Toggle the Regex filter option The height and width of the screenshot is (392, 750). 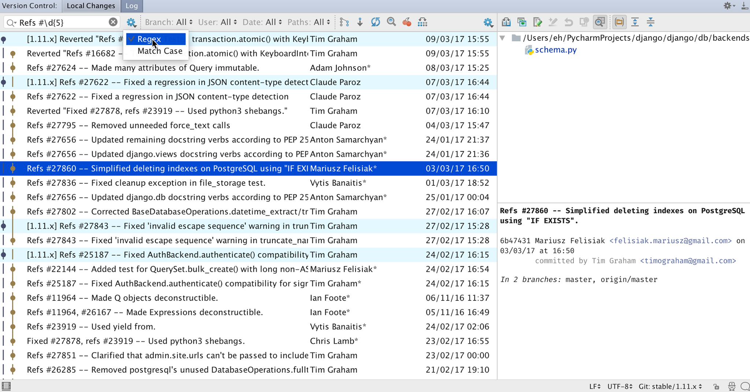click(156, 39)
